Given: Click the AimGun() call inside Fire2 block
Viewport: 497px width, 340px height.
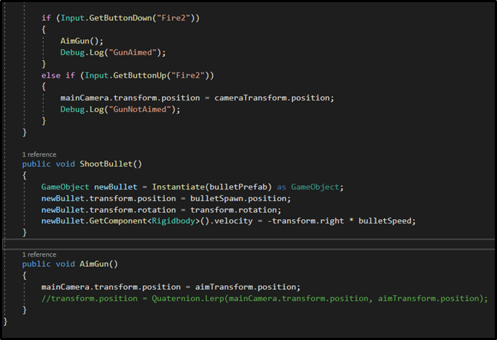Looking at the screenshot, I should click(82, 41).
